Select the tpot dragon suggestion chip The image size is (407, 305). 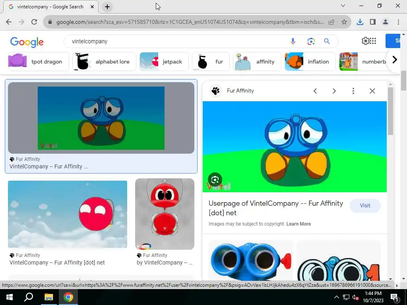pyautogui.click(x=39, y=62)
